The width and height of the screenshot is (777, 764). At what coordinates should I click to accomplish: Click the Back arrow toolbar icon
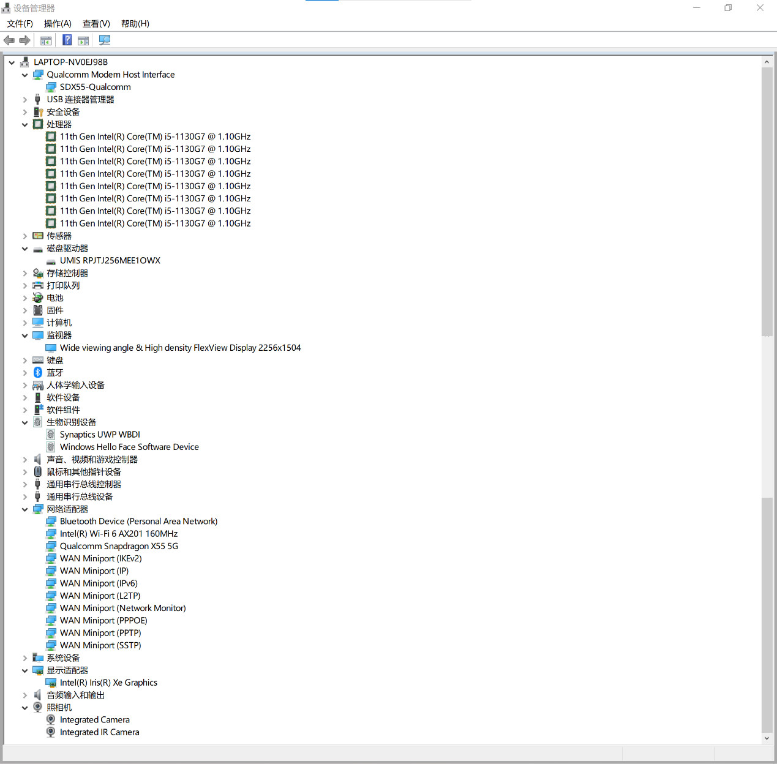[x=9, y=40]
